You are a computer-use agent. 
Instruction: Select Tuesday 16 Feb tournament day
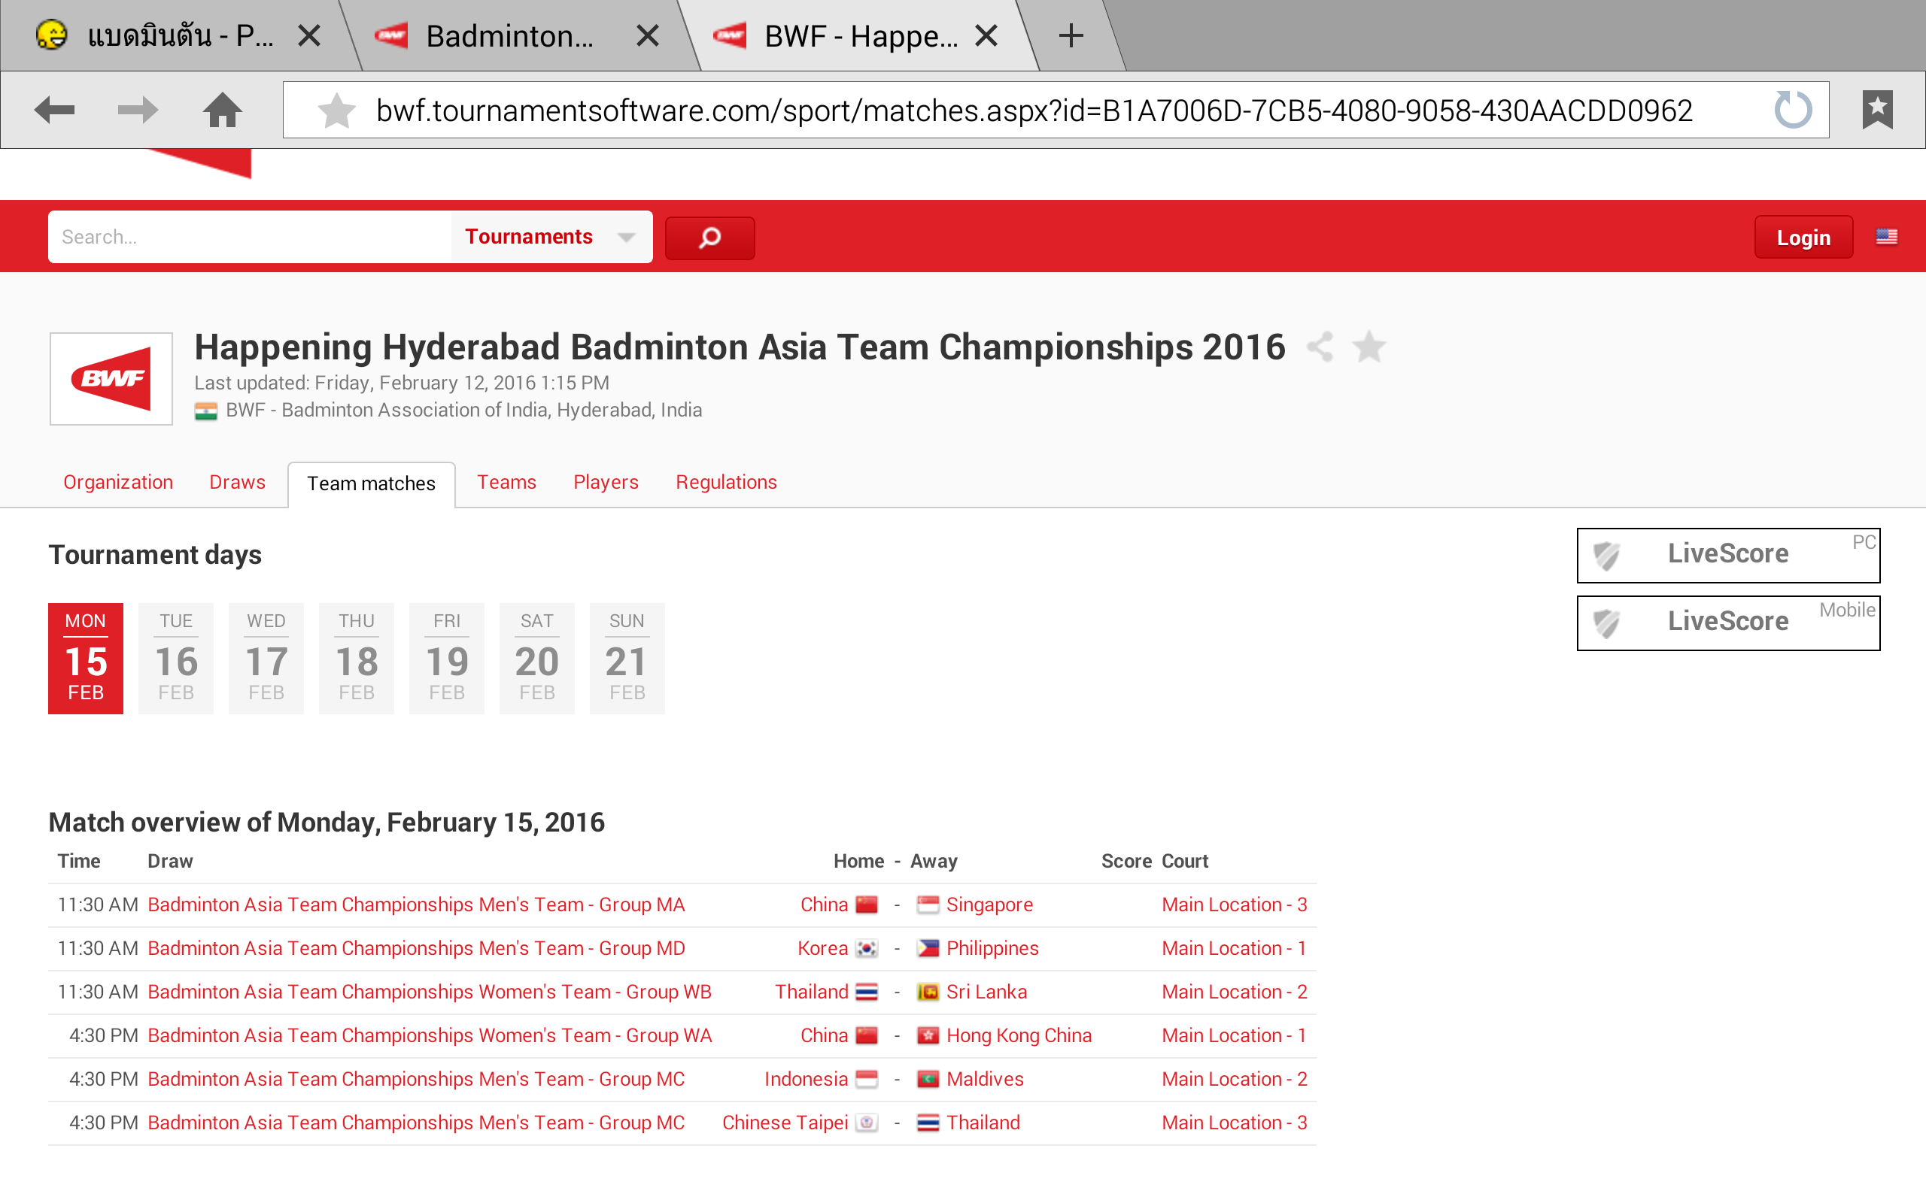(176, 658)
